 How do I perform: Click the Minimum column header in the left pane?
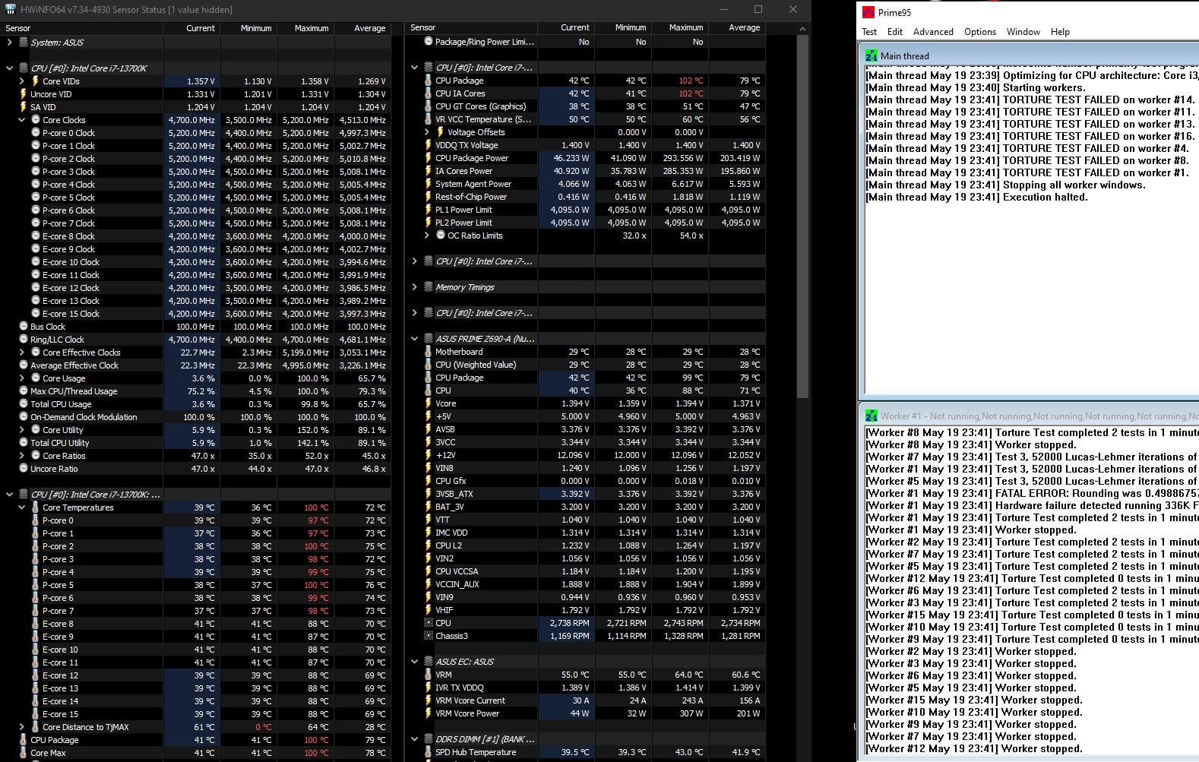click(249, 28)
